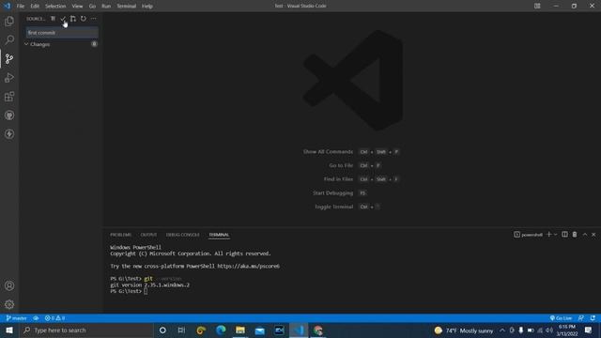Open the GitHub view in the activity bar
This screenshot has height=338, width=601.
point(9,115)
